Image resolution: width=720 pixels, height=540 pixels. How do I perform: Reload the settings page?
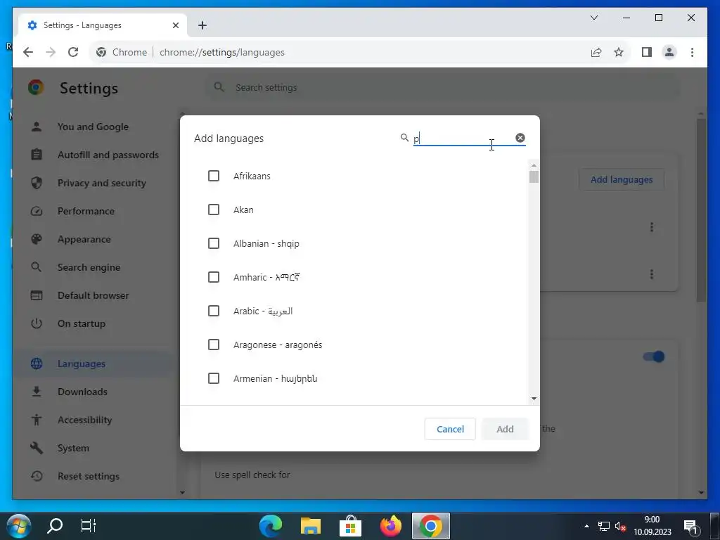[73, 52]
